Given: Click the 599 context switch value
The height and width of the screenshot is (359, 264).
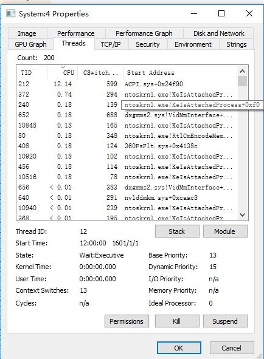Looking at the screenshot, I should (112, 84).
